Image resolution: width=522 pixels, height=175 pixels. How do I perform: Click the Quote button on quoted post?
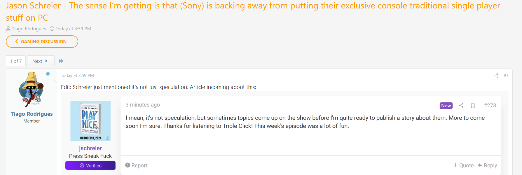(x=463, y=165)
